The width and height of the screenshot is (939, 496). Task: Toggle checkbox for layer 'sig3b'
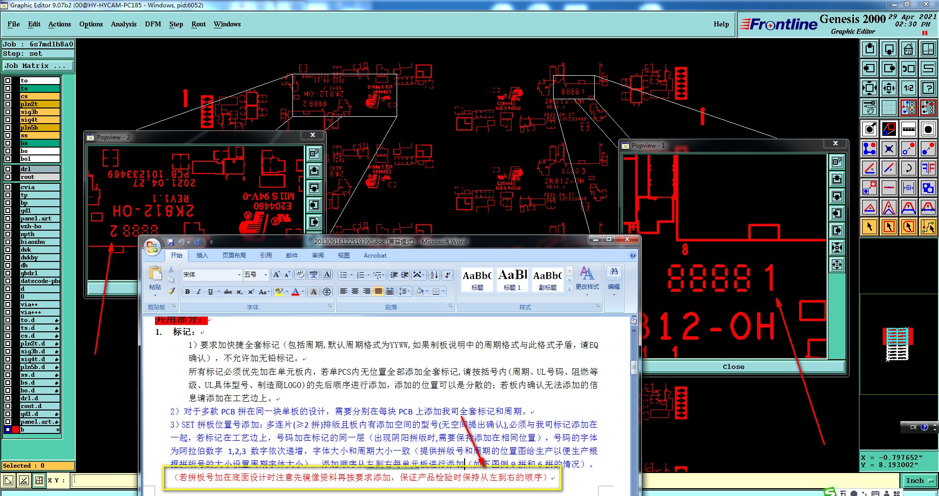tap(8, 112)
